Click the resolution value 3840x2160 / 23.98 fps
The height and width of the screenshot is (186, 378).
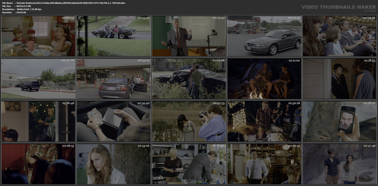pyautogui.click(x=29, y=9)
